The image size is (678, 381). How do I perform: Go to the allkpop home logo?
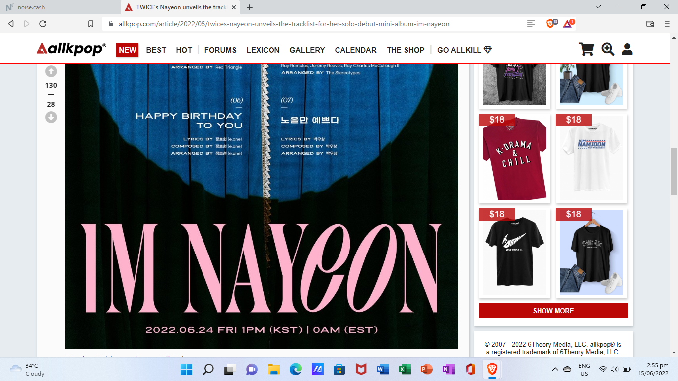click(x=71, y=49)
